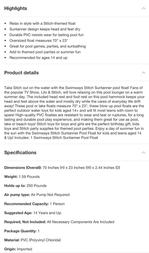
Task: Click the Air pump type specification
Action: click(x=37, y=195)
